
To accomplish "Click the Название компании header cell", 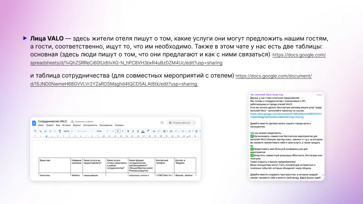I will [77, 165].
